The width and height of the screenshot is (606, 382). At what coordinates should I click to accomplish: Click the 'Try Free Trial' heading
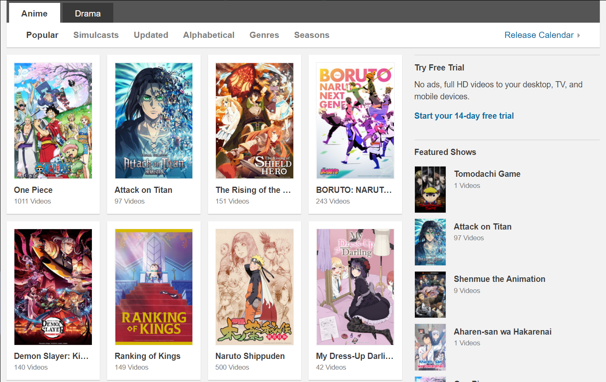[x=439, y=68]
